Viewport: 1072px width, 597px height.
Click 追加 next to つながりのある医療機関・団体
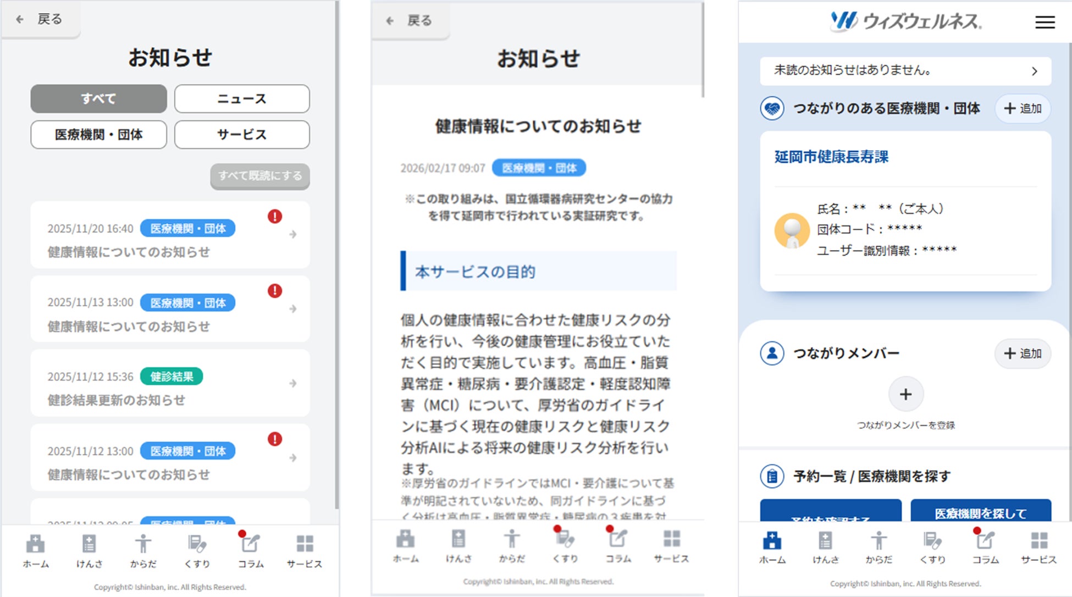coord(1023,108)
